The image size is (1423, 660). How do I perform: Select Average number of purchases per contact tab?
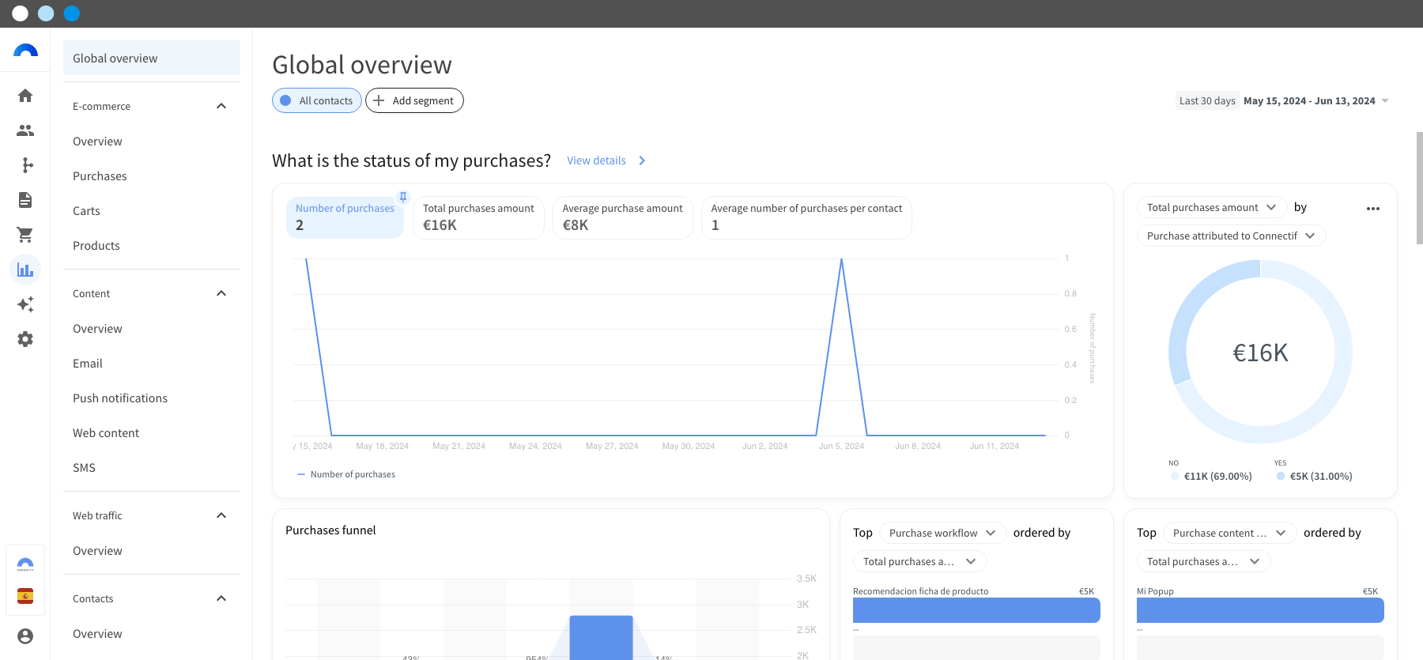(806, 217)
